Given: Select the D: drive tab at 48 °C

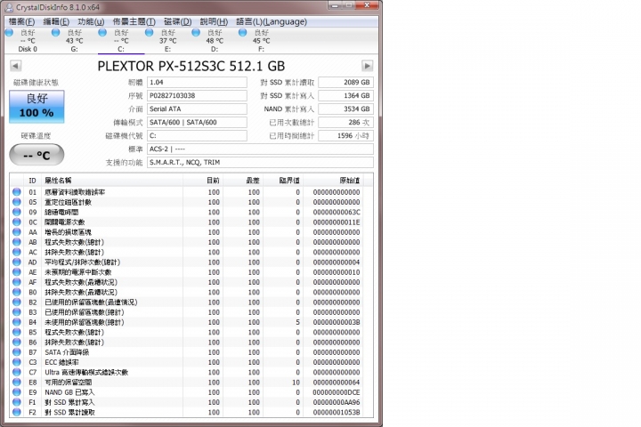Looking at the screenshot, I should point(215,40).
